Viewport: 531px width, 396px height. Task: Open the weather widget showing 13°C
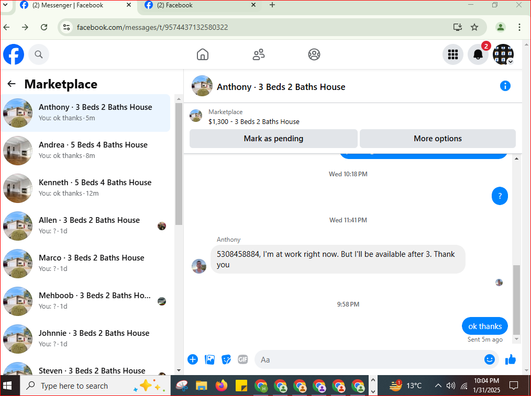pyautogui.click(x=405, y=386)
